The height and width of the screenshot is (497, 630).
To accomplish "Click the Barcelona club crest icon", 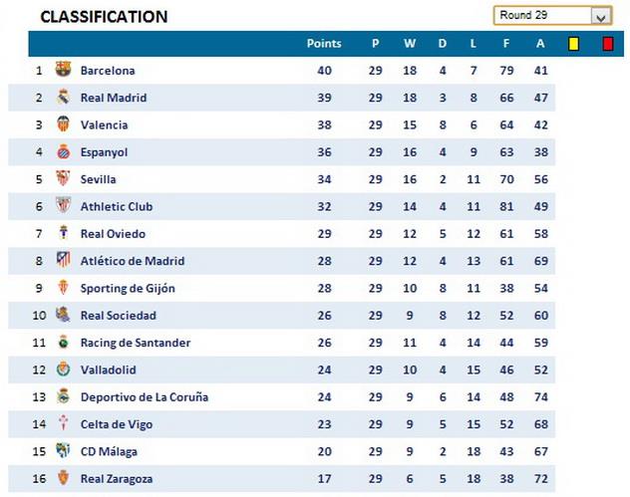I will (63, 71).
